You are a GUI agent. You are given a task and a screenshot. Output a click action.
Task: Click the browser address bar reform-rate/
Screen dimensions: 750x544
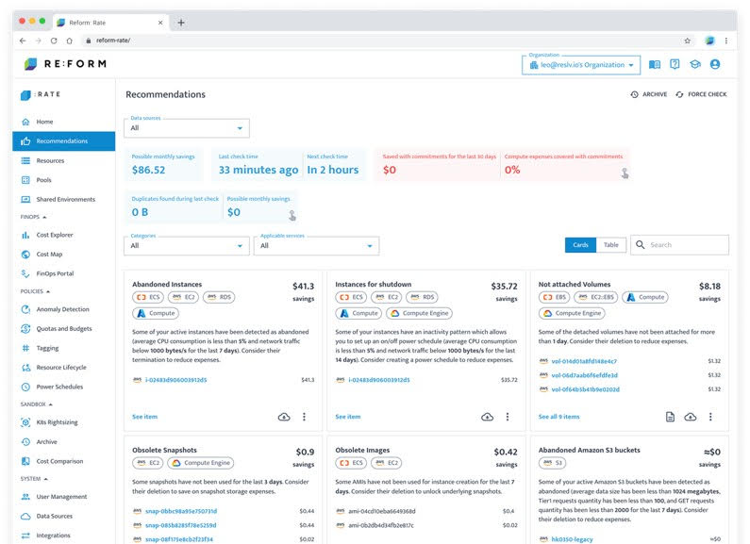coord(113,41)
